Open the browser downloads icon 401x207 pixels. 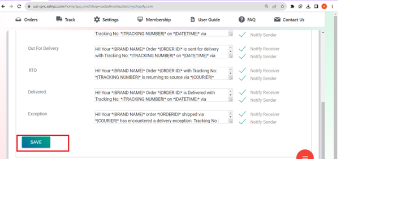308,6
